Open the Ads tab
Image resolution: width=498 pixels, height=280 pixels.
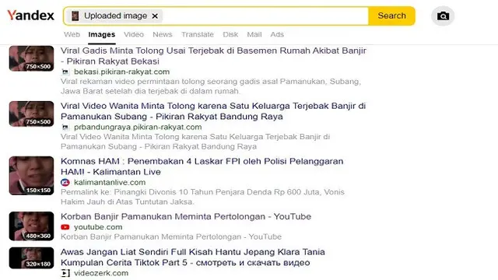tap(277, 34)
